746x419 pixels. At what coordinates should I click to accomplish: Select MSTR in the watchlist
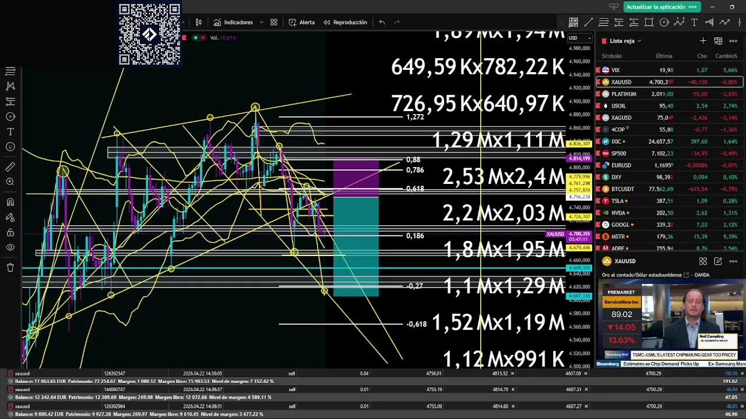click(669, 237)
